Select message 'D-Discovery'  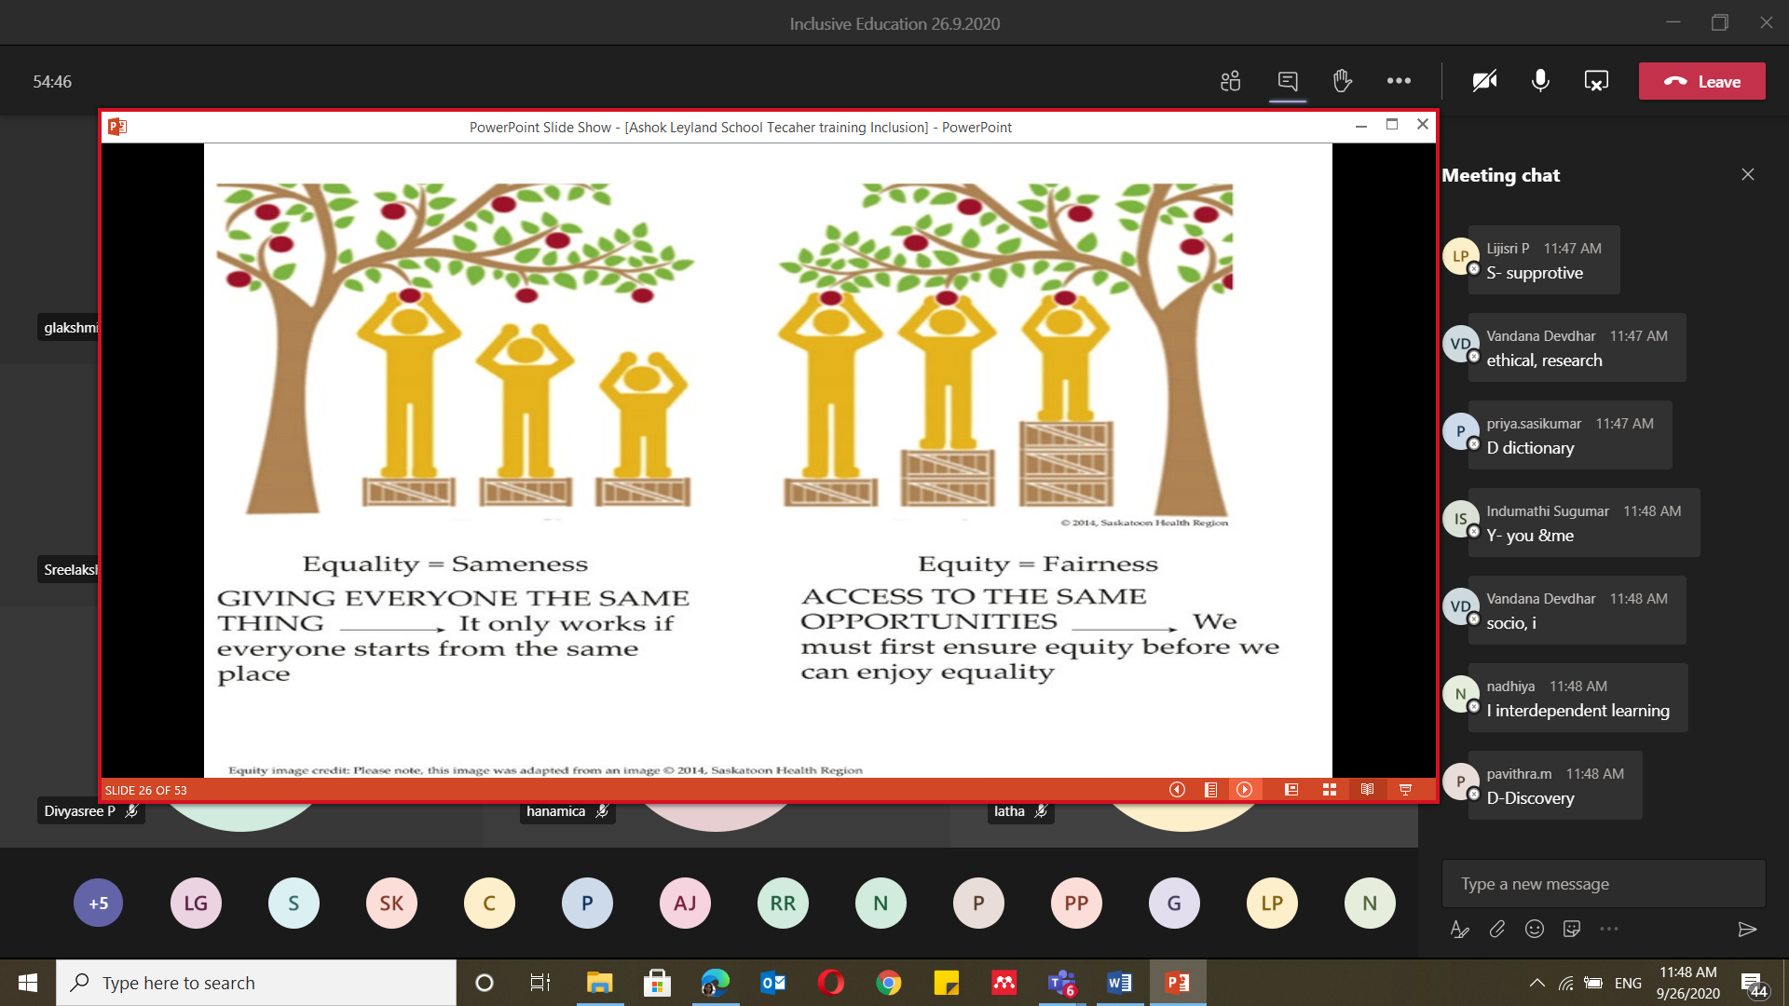pos(1530,798)
